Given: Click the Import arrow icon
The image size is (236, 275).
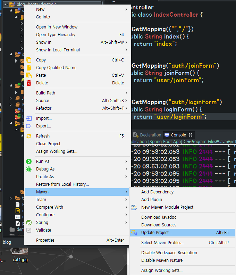Looking at the screenshot, I should pyautogui.click(x=29, y=118).
